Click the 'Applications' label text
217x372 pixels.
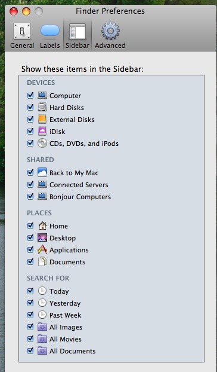[x=69, y=251]
